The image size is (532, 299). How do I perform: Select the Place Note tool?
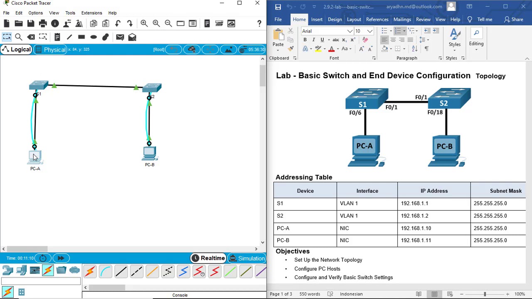57,37
